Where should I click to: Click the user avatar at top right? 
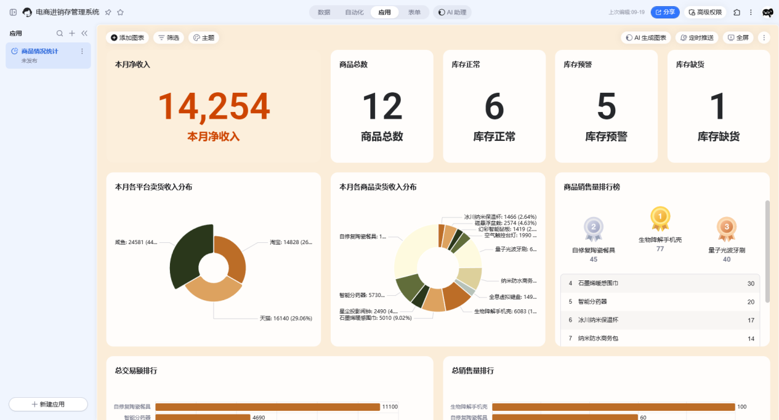coord(767,12)
